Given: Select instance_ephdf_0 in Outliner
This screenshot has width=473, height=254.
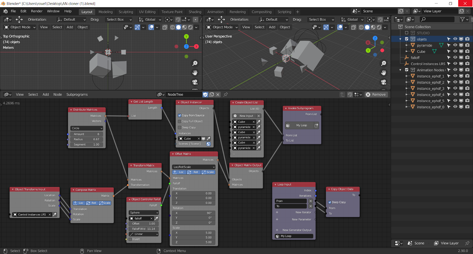Looking at the screenshot, I should coord(430,107).
